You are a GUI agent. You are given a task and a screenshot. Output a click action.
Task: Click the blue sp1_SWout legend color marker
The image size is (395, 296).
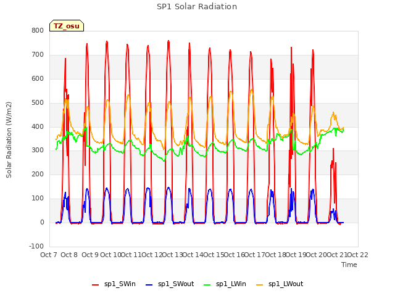tap(149, 285)
